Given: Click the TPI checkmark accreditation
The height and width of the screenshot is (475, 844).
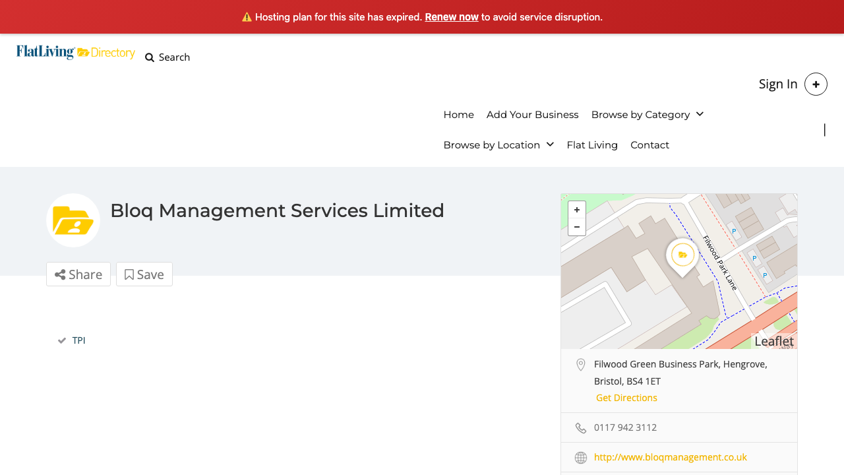Looking at the screenshot, I should [x=61, y=340].
